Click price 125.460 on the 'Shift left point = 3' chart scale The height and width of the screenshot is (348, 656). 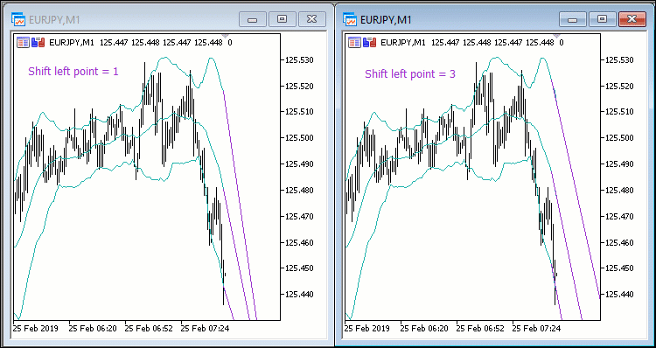tap(620, 242)
